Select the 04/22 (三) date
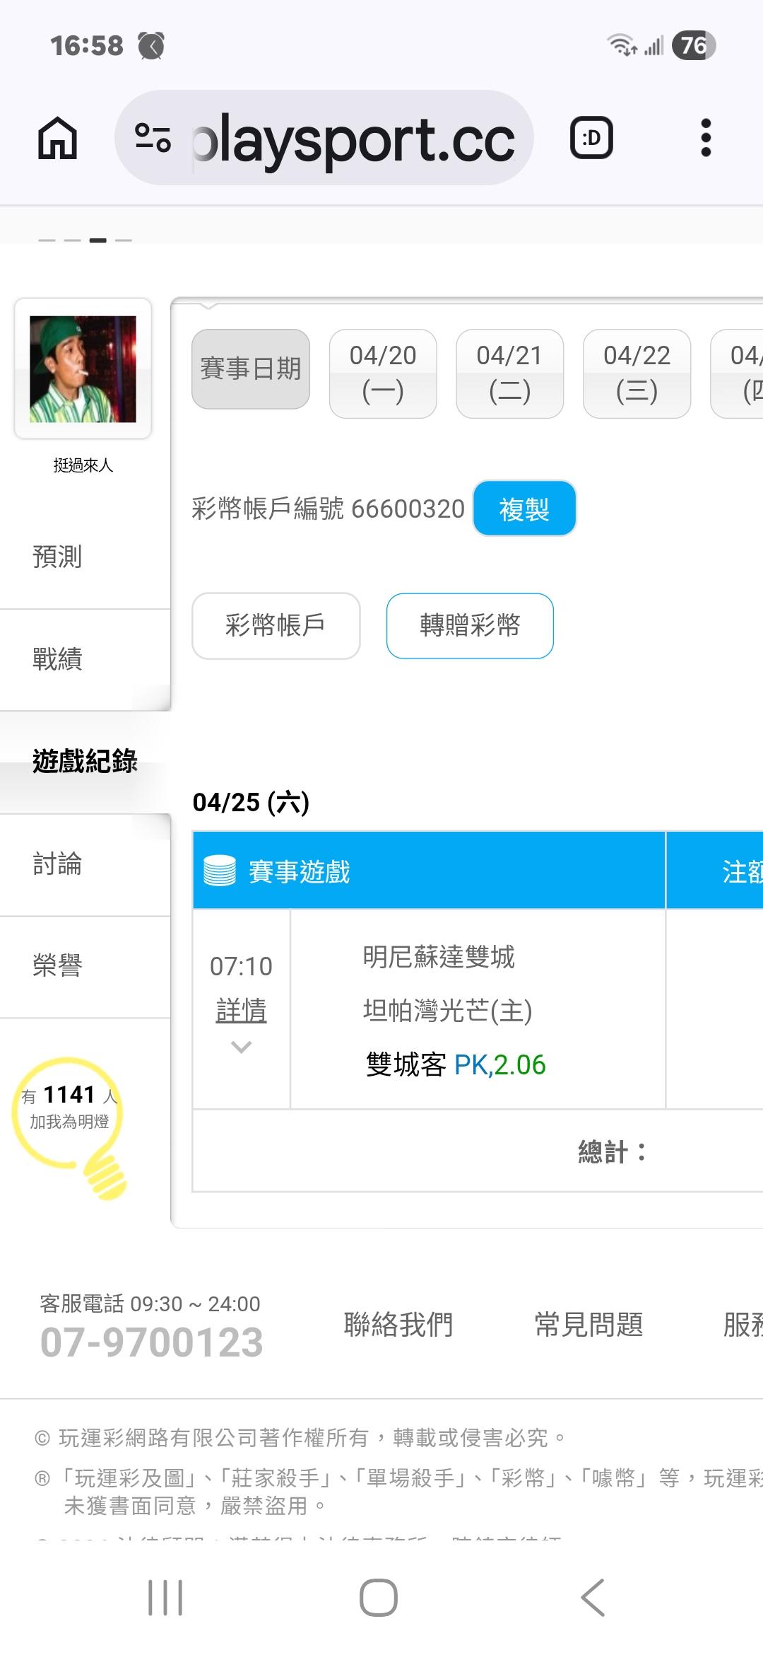The width and height of the screenshot is (763, 1655). coord(637,373)
